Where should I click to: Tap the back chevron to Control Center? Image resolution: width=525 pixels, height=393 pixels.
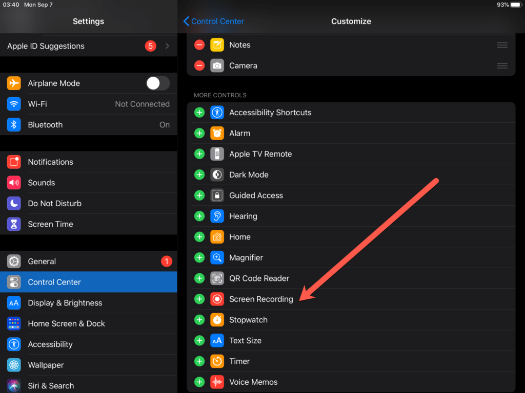186,21
